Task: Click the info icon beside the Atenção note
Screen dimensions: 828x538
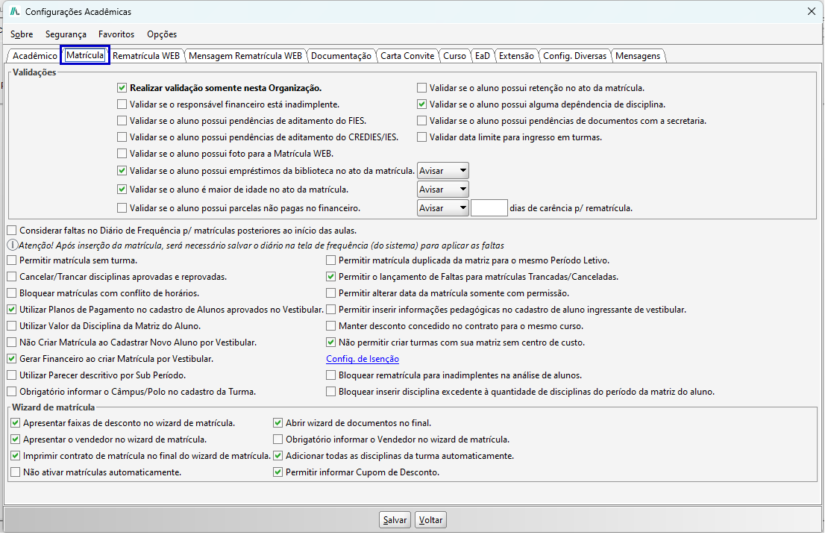Action: point(12,245)
